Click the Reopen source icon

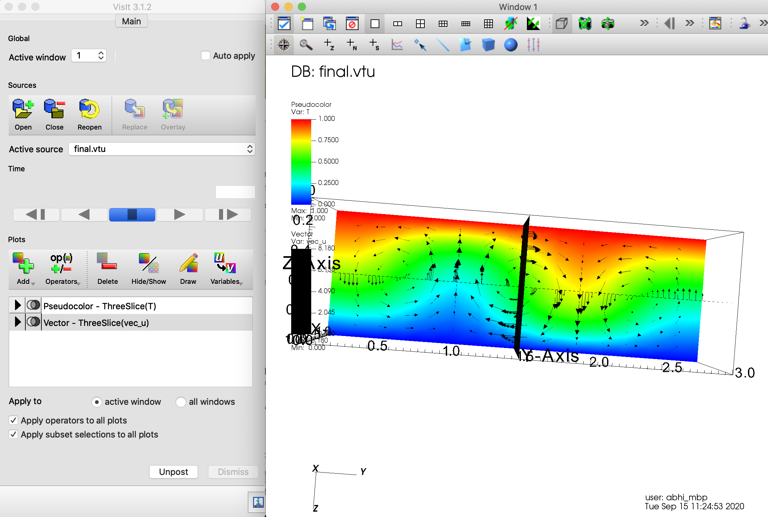point(89,110)
